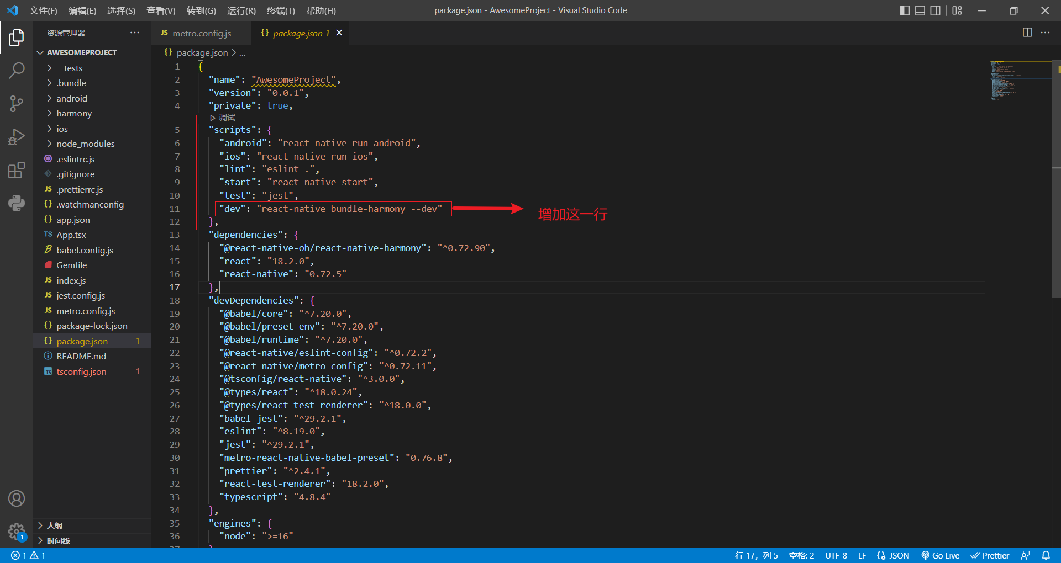Toggle the primary side bar
The height and width of the screenshot is (563, 1061).
905,10
